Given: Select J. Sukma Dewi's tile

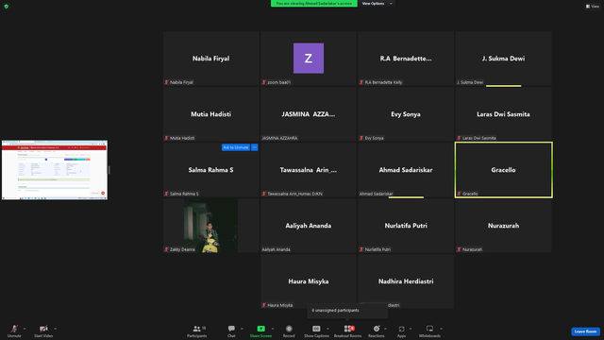Looking at the screenshot, I should 503,59.
